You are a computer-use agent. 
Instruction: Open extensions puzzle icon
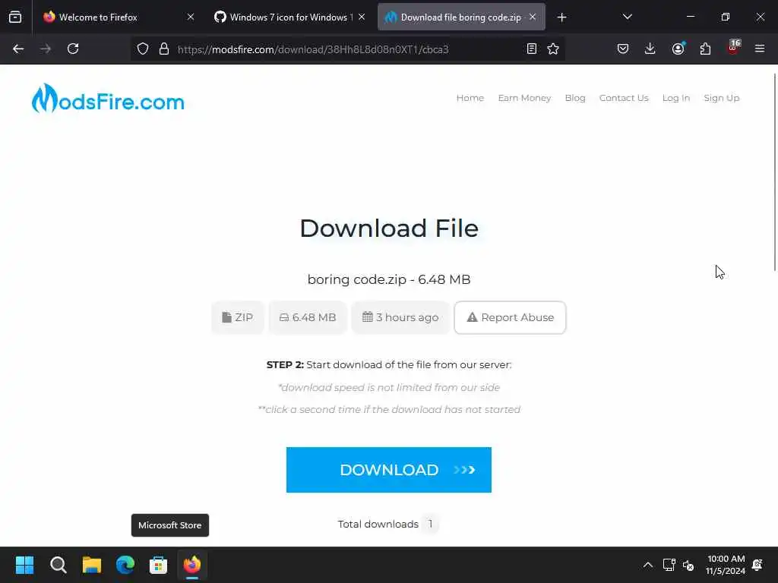click(705, 49)
